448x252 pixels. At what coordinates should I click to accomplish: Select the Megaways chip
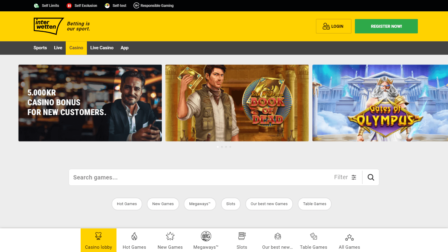pos(200,204)
